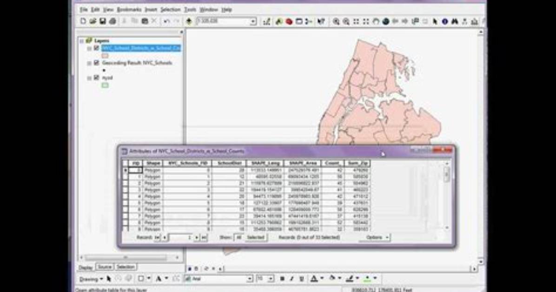Open the File menu
Viewport: 556px width, 292px height.
(x=83, y=10)
